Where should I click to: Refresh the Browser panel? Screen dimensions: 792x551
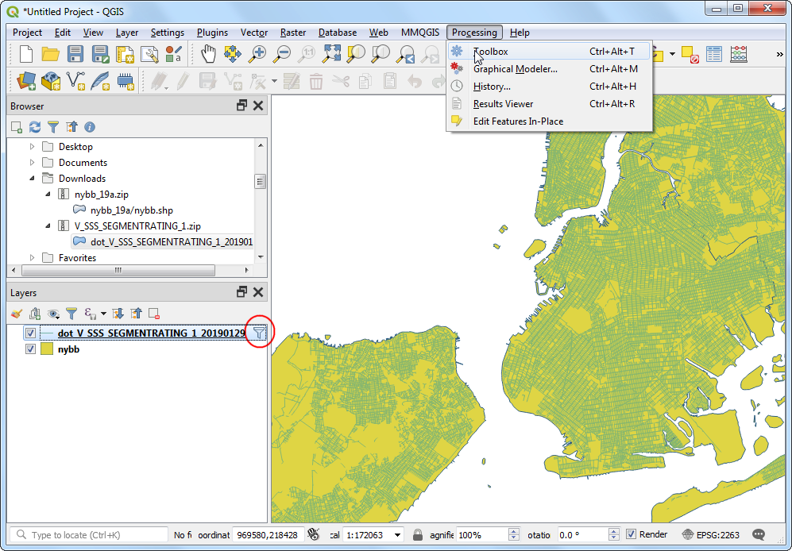[34, 127]
